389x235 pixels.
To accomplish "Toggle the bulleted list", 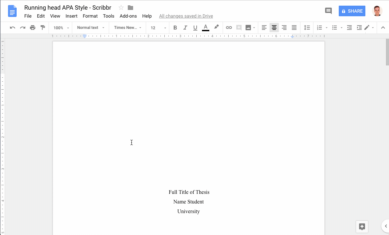I will 334,28.
